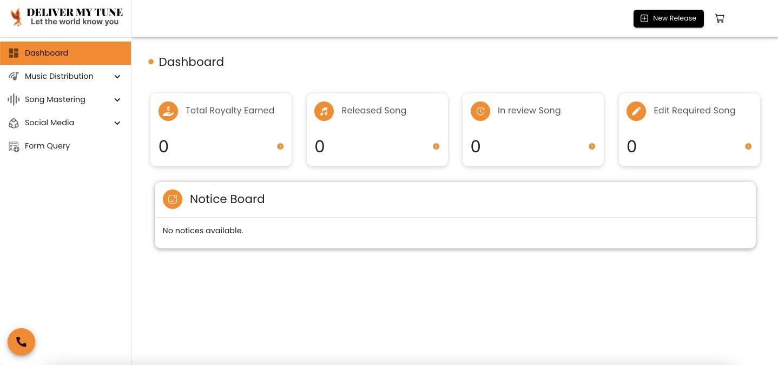Expand the Song Mastering chevron

(x=117, y=100)
